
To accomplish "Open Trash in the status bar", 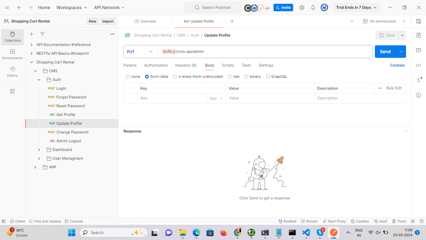I will [x=399, y=221].
